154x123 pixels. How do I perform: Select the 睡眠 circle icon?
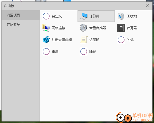(x=84, y=52)
